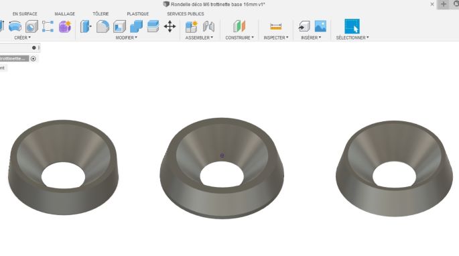Switch to the TÔLERIE tab
This screenshot has height=256, width=459.
tap(101, 14)
